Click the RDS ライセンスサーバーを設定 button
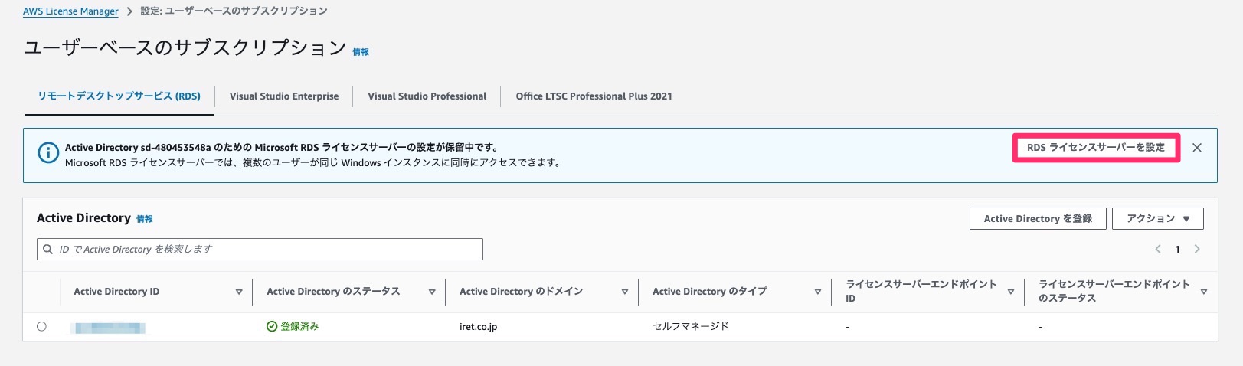 [1096, 148]
